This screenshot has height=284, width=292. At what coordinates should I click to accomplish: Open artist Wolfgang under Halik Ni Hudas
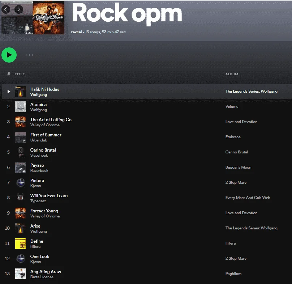tap(39, 95)
